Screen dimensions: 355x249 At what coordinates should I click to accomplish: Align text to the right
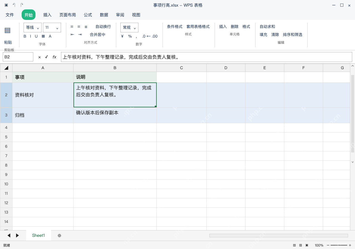click(86, 27)
